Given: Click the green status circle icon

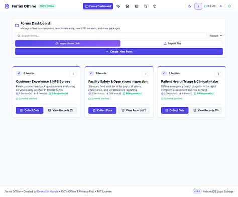Looking at the screenshot, I should click(x=229, y=6).
